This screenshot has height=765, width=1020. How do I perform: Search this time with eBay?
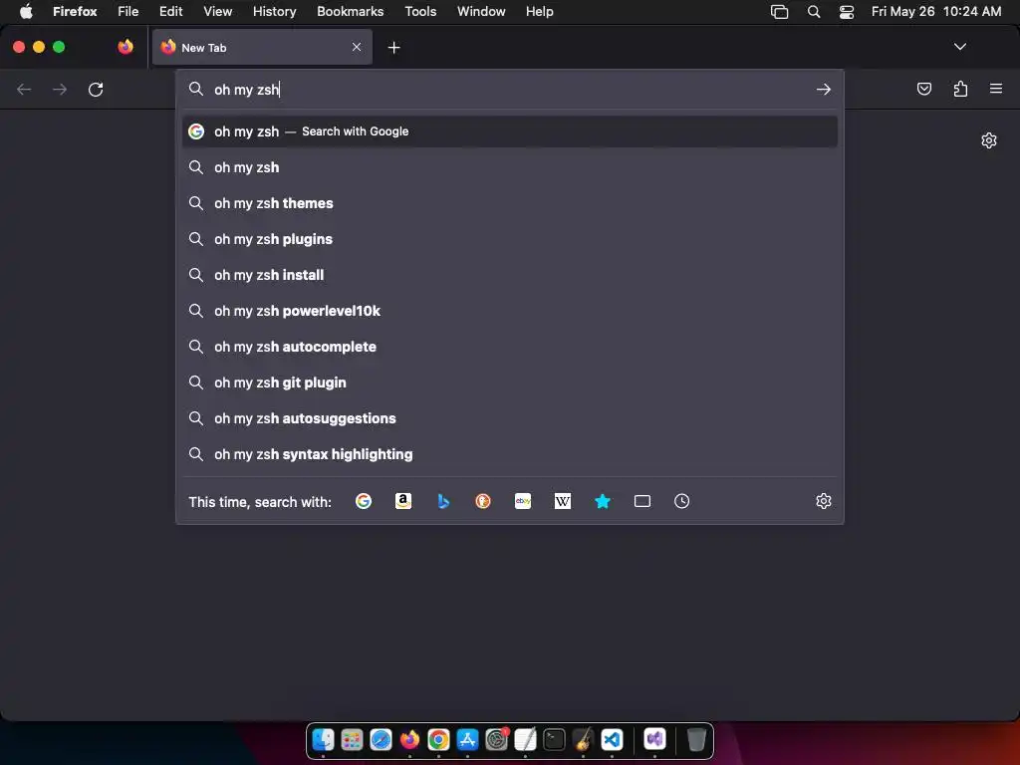pos(523,501)
